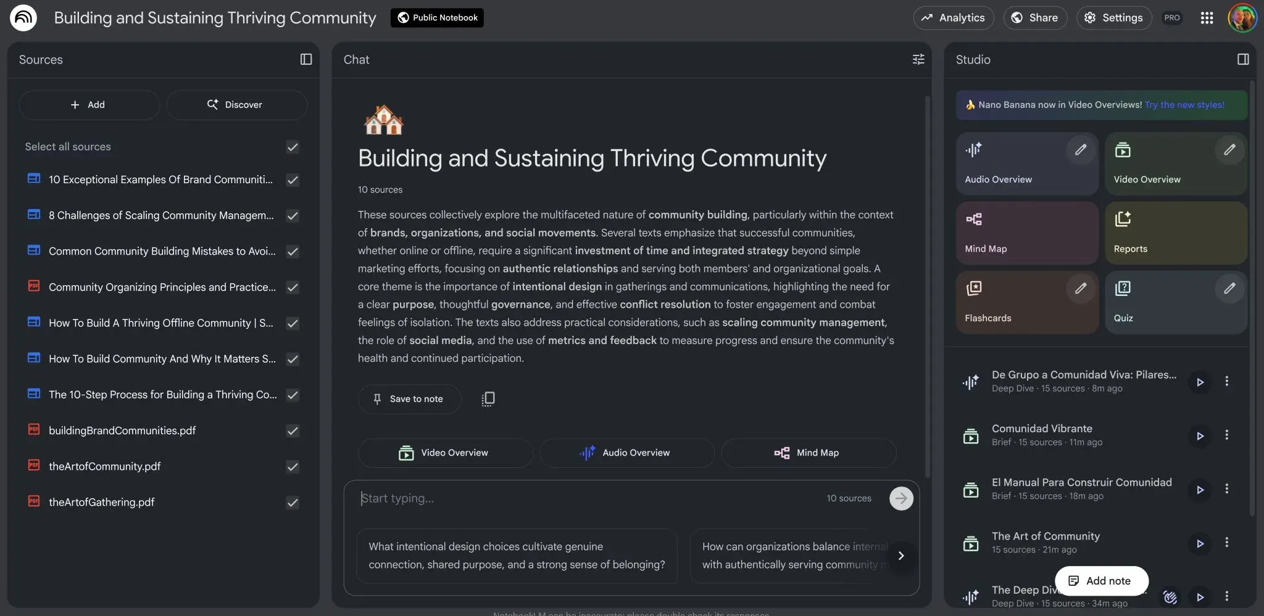This screenshot has width=1264, height=616.
Task: Open the Mind Map studio tile
Action: pyautogui.click(x=1027, y=233)
